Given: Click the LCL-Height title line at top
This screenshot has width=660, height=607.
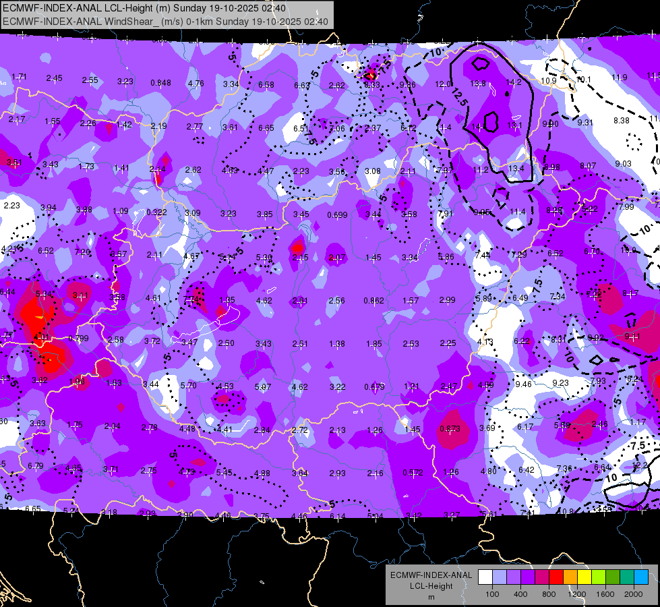Looking at the screenshot, I should pos(144,8).
